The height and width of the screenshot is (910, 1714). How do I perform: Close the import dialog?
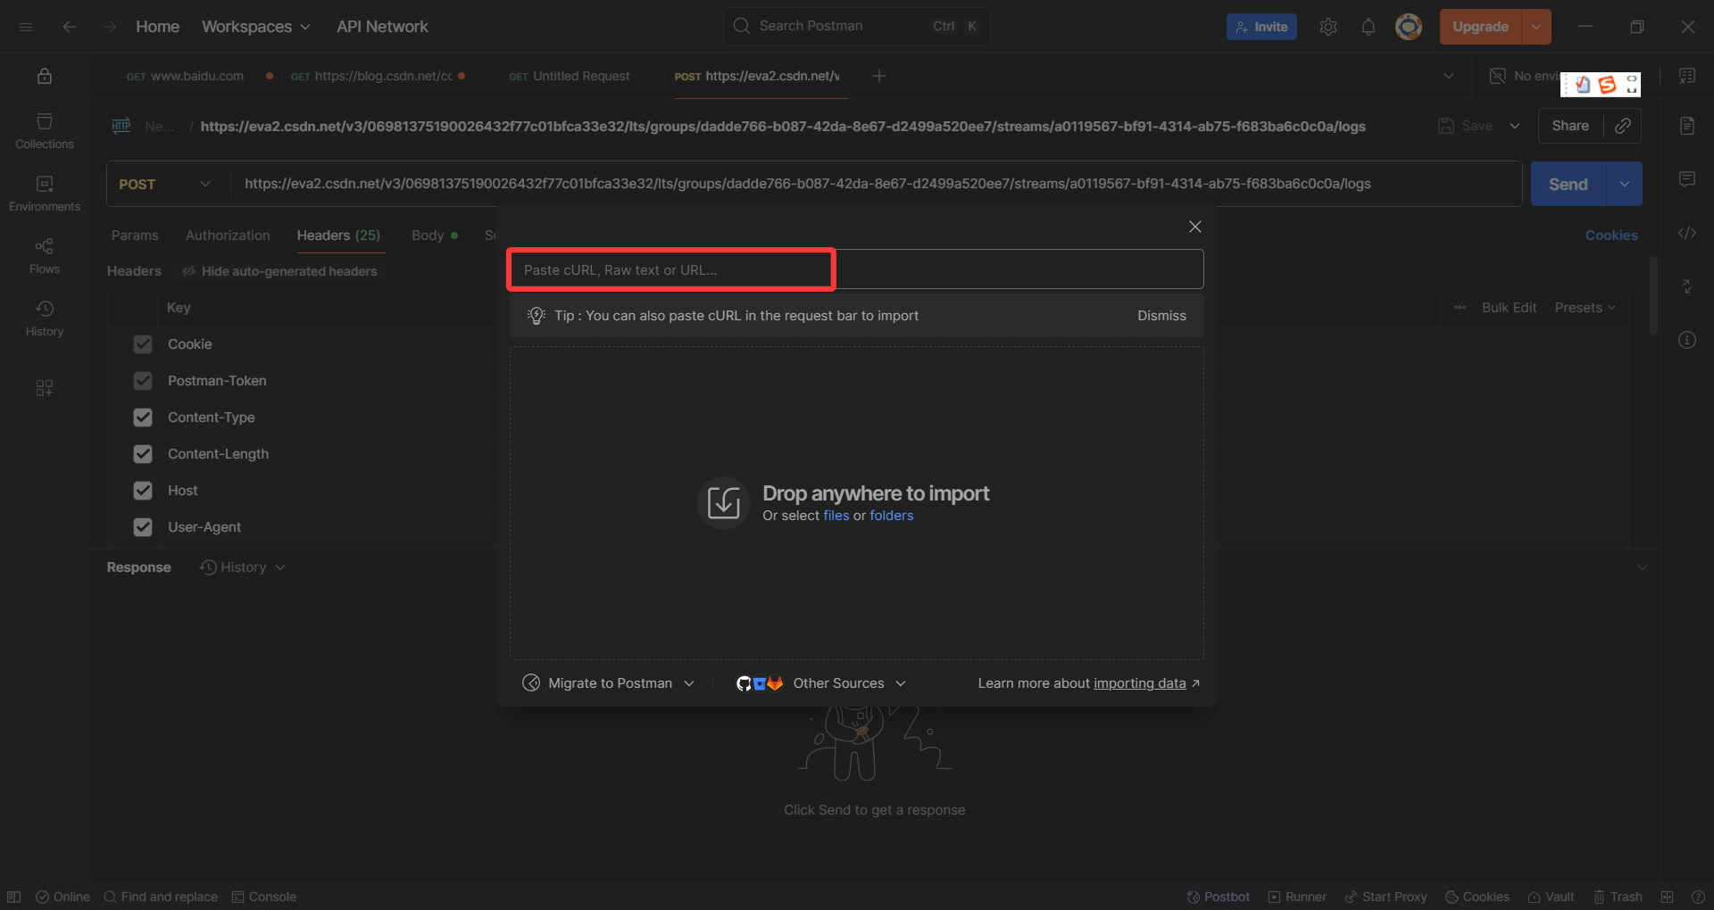(1195, 227)
